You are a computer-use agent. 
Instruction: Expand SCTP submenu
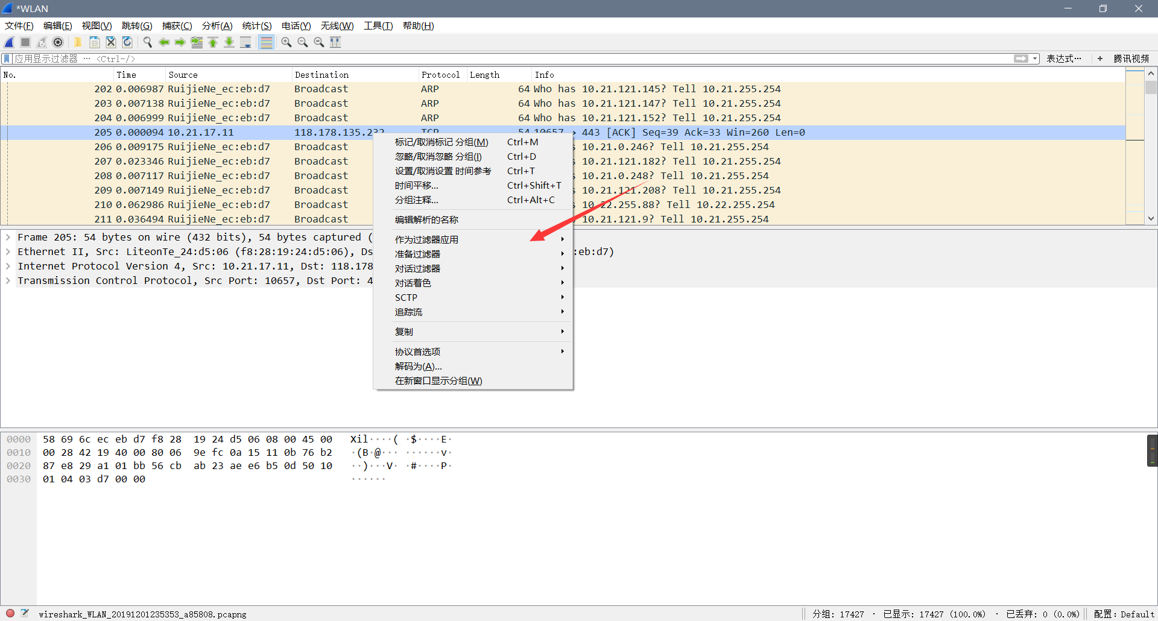[x=473, y=297]
